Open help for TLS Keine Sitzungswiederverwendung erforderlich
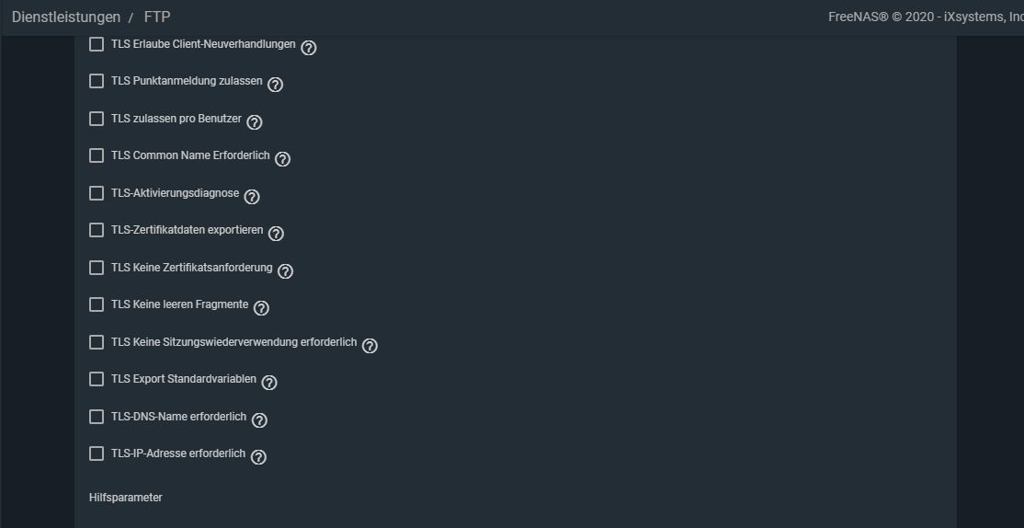This screenshot has width=1024, height=528. [x=370, y=346]
